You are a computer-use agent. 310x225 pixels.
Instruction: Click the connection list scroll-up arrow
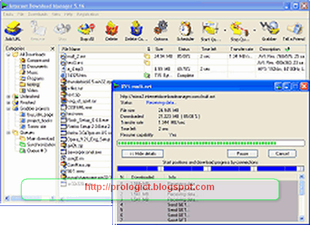tap(302, 177)
